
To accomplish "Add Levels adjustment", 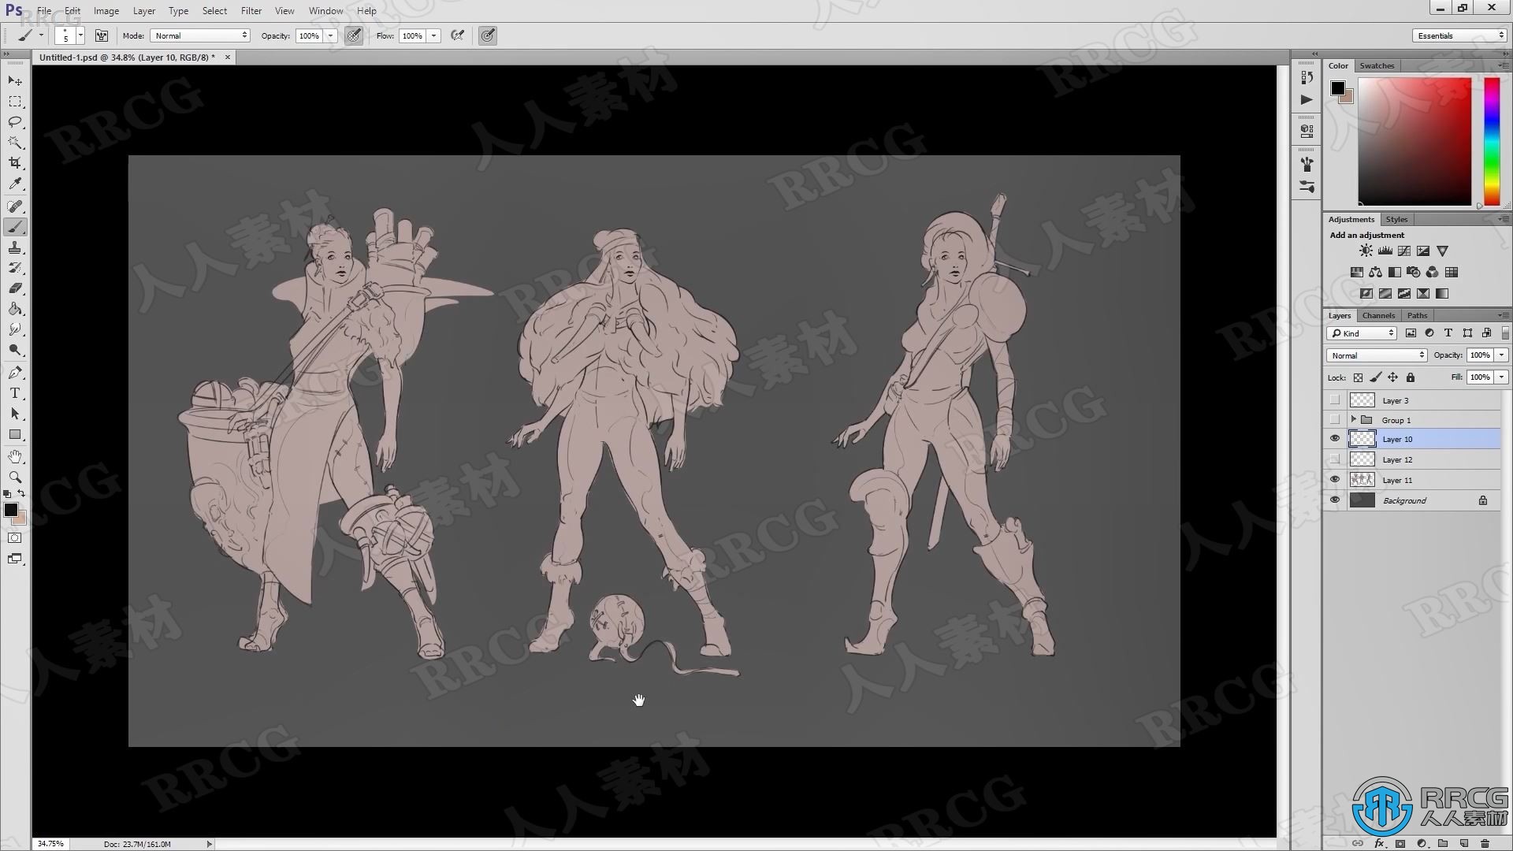I will coord(1385,251).
